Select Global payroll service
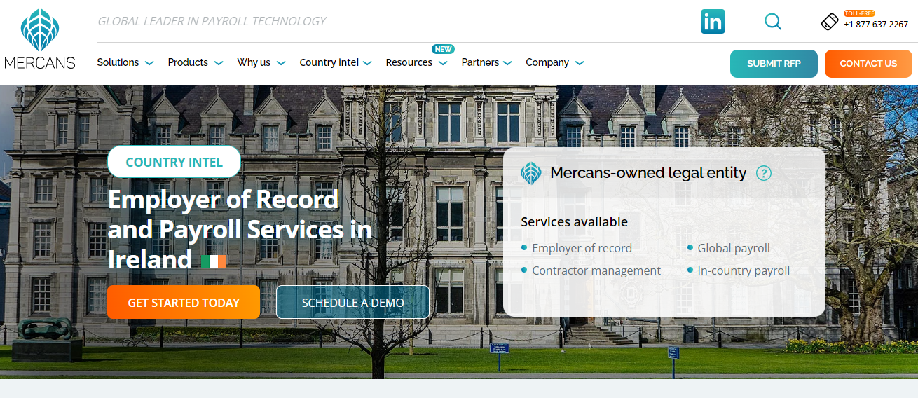 point(734,248)
